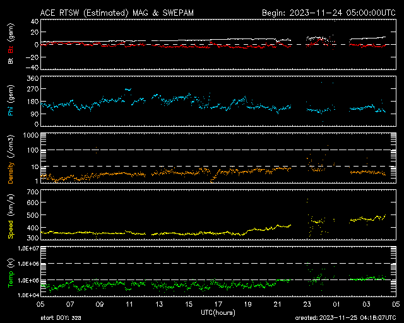The height and width of the screenshot is (323, 404).
Task: Click the '100' value on the Density axis
Action: [33, 150]
